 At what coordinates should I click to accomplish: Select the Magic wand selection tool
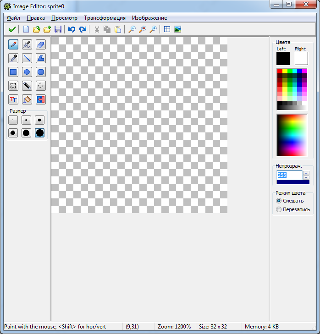(27, 86)
